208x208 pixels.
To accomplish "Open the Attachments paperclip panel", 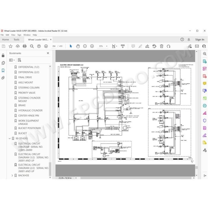I will [x=3, y=78].
